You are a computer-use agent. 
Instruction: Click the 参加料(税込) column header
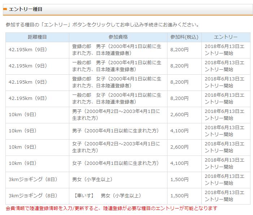coord(184,37)
